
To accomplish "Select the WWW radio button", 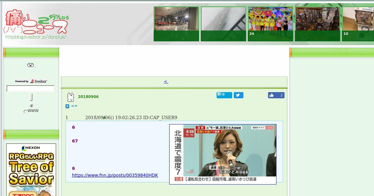I will coord(26,111).
